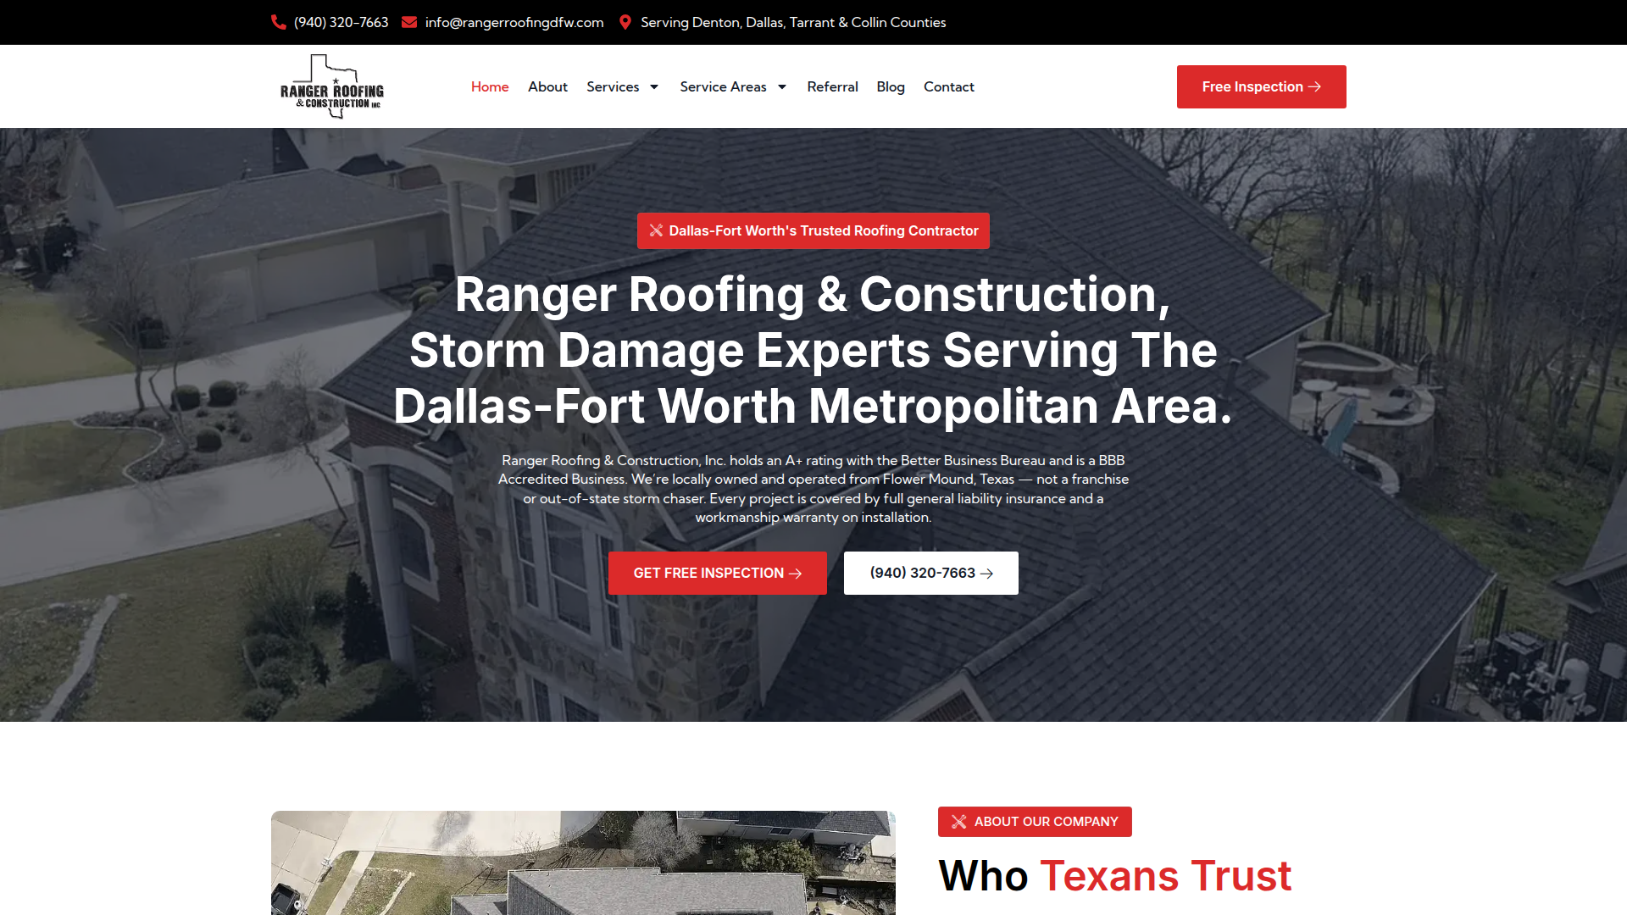This screenshot has height=915, width=1627.
Task: Click the arrow icon on Get Free Inspection button
Action: [795, 574]
